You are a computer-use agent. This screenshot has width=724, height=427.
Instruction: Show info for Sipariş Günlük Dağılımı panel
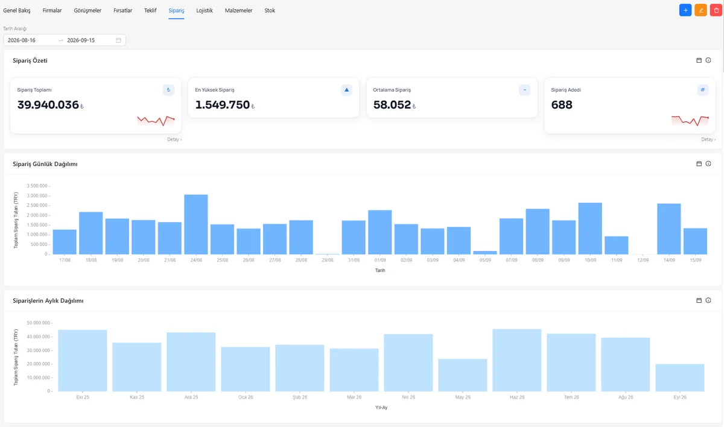coord(708,164)
